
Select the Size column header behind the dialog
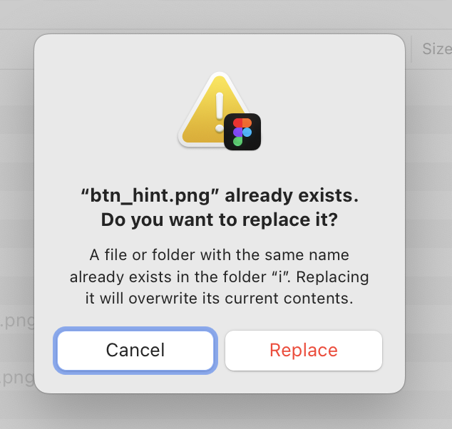point(436,48)
